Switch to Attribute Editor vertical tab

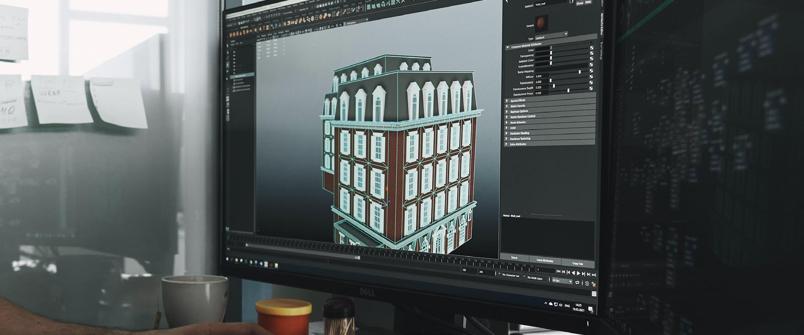(601, 24)
